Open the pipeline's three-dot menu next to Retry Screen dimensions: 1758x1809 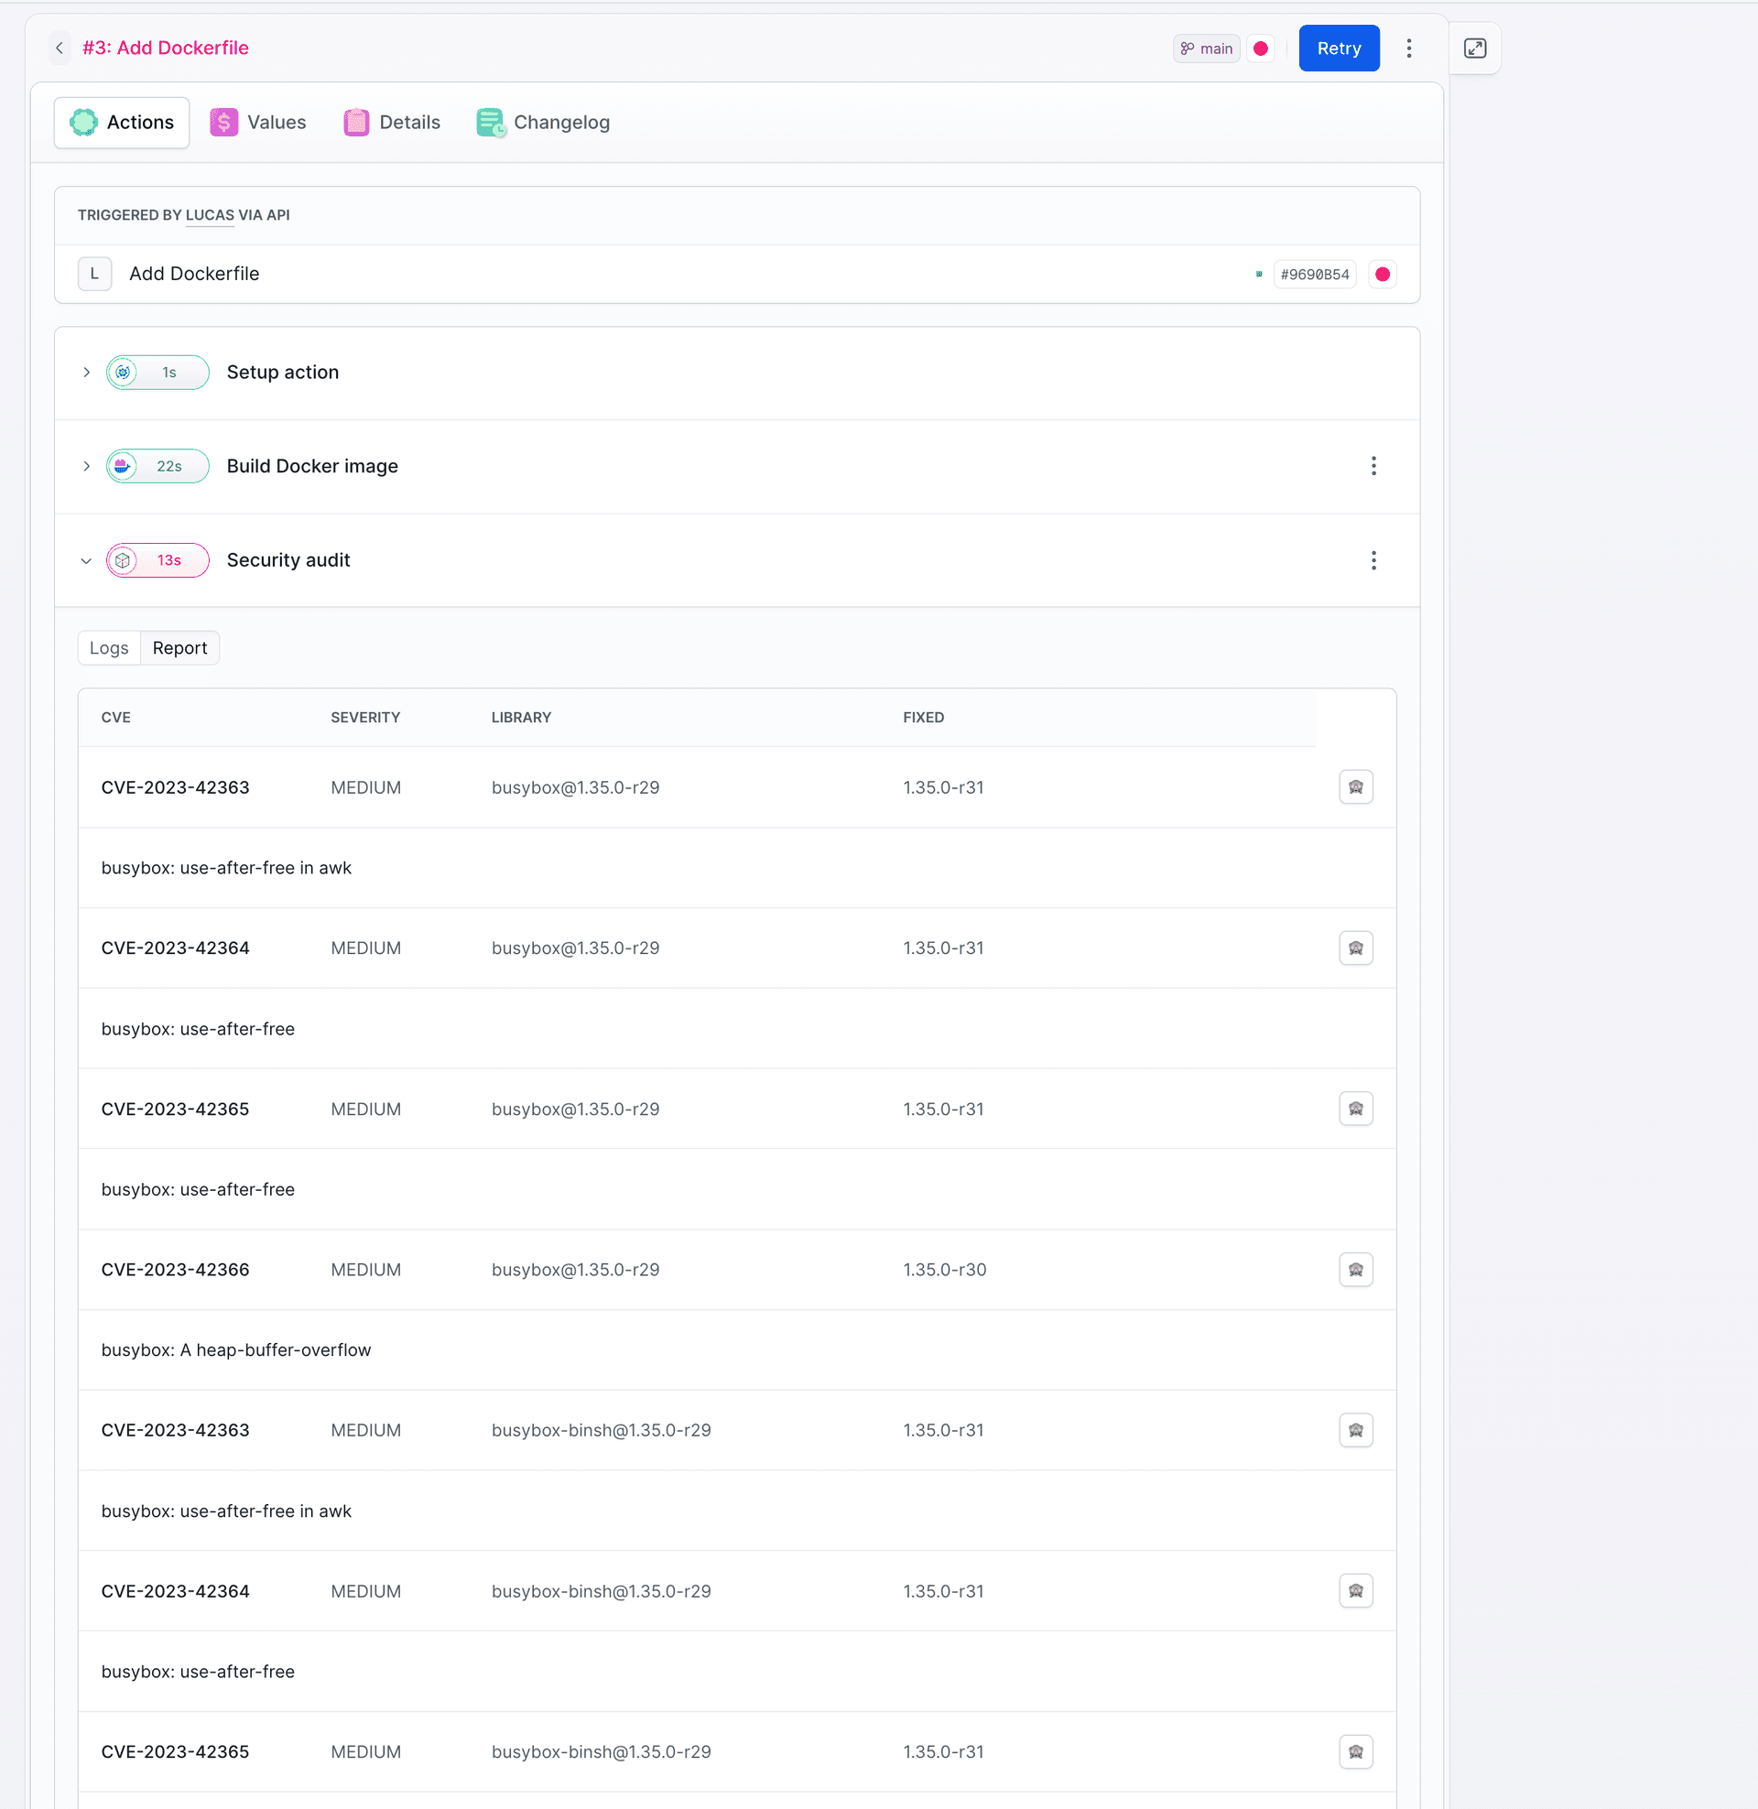(1408, 48)
